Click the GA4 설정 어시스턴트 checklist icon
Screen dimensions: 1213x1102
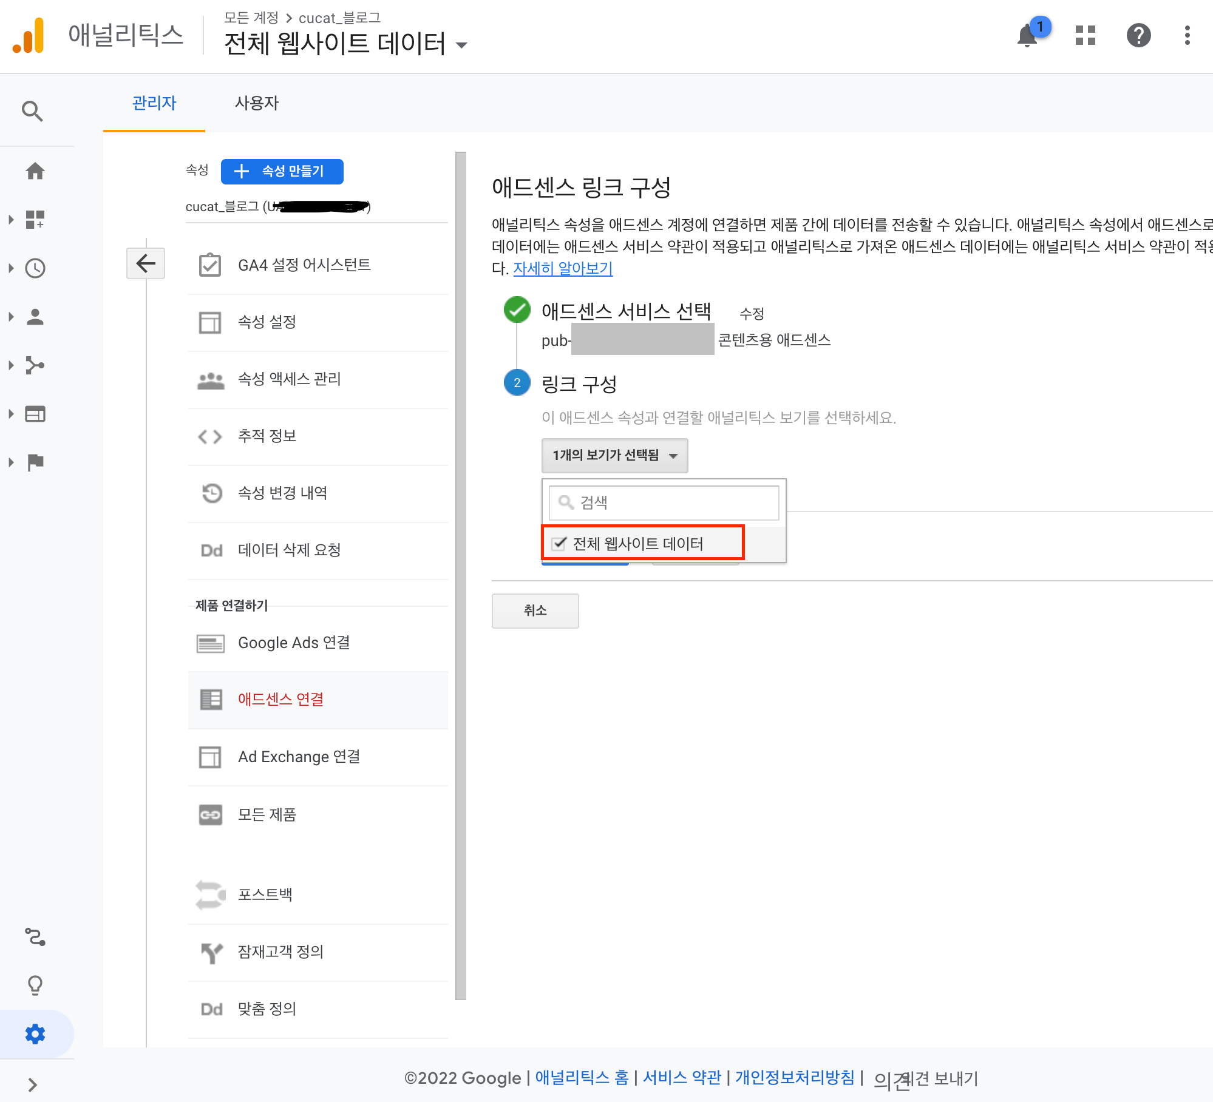point(210,265)
